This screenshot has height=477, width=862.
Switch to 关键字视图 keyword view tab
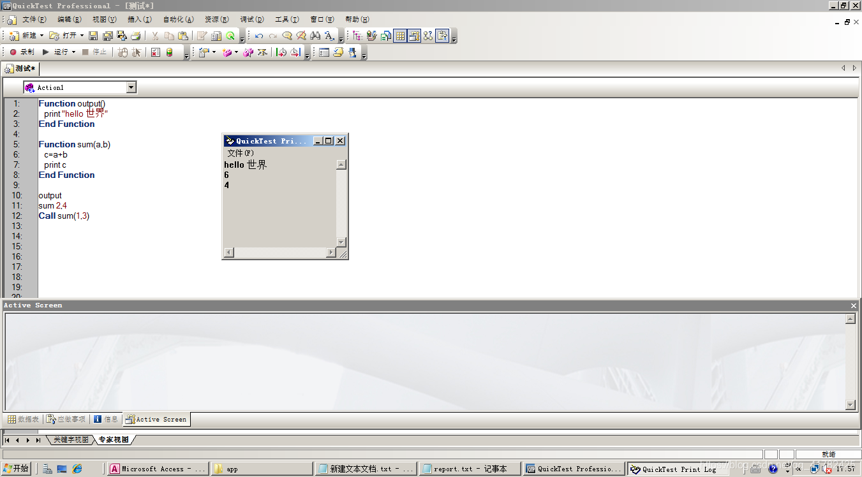[71, 440]
